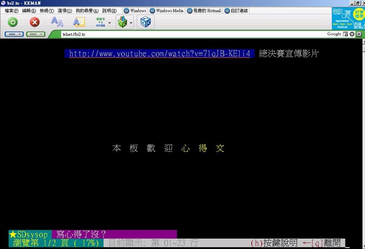Open the Windows Media link bookmark
Image resolution: width=365 pixels, height=249 pixels.
tap(167, 11)
